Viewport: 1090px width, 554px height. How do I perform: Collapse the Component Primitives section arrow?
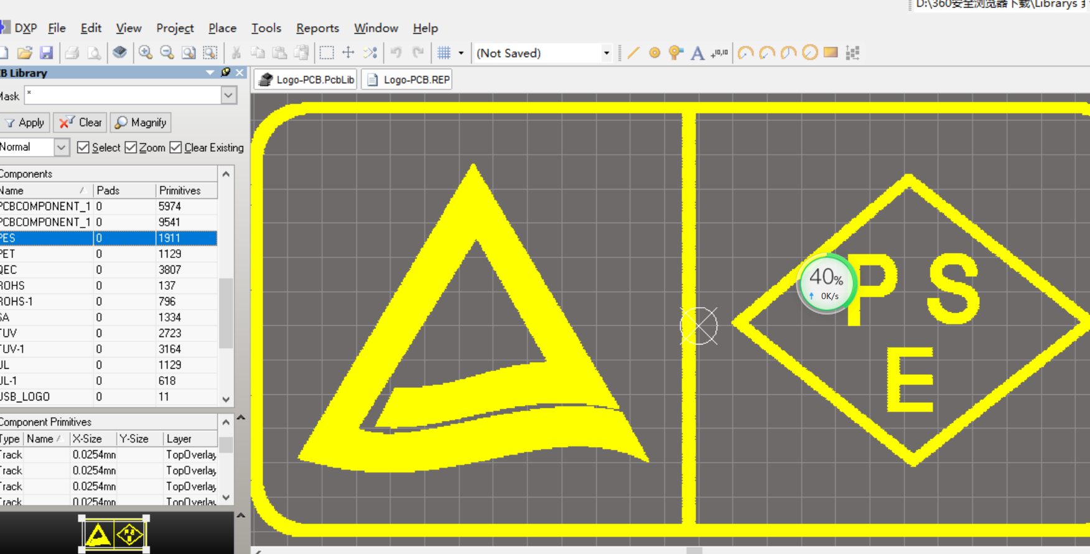pos(241,417)
